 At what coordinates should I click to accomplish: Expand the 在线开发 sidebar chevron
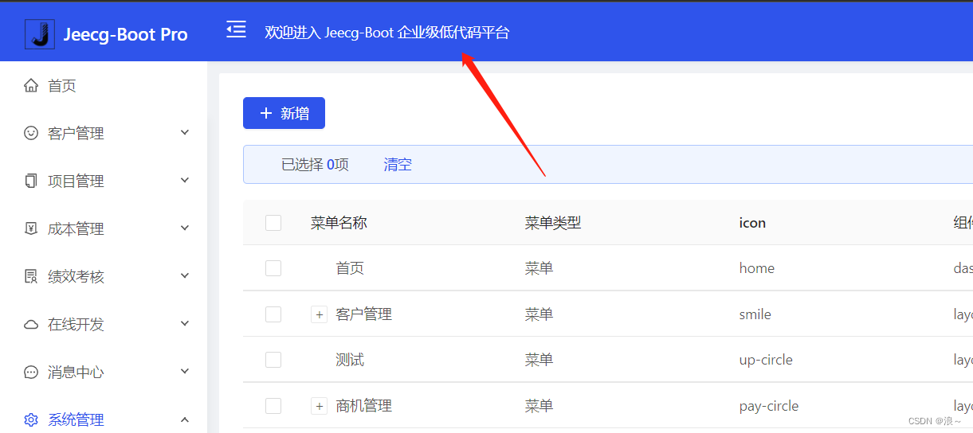(x=185, y=324)
